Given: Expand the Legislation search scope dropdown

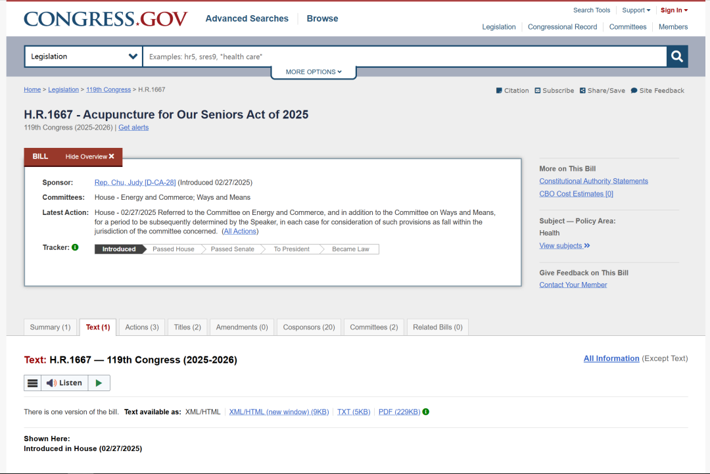Looking at the screenshot, I should tap(83, 57).
